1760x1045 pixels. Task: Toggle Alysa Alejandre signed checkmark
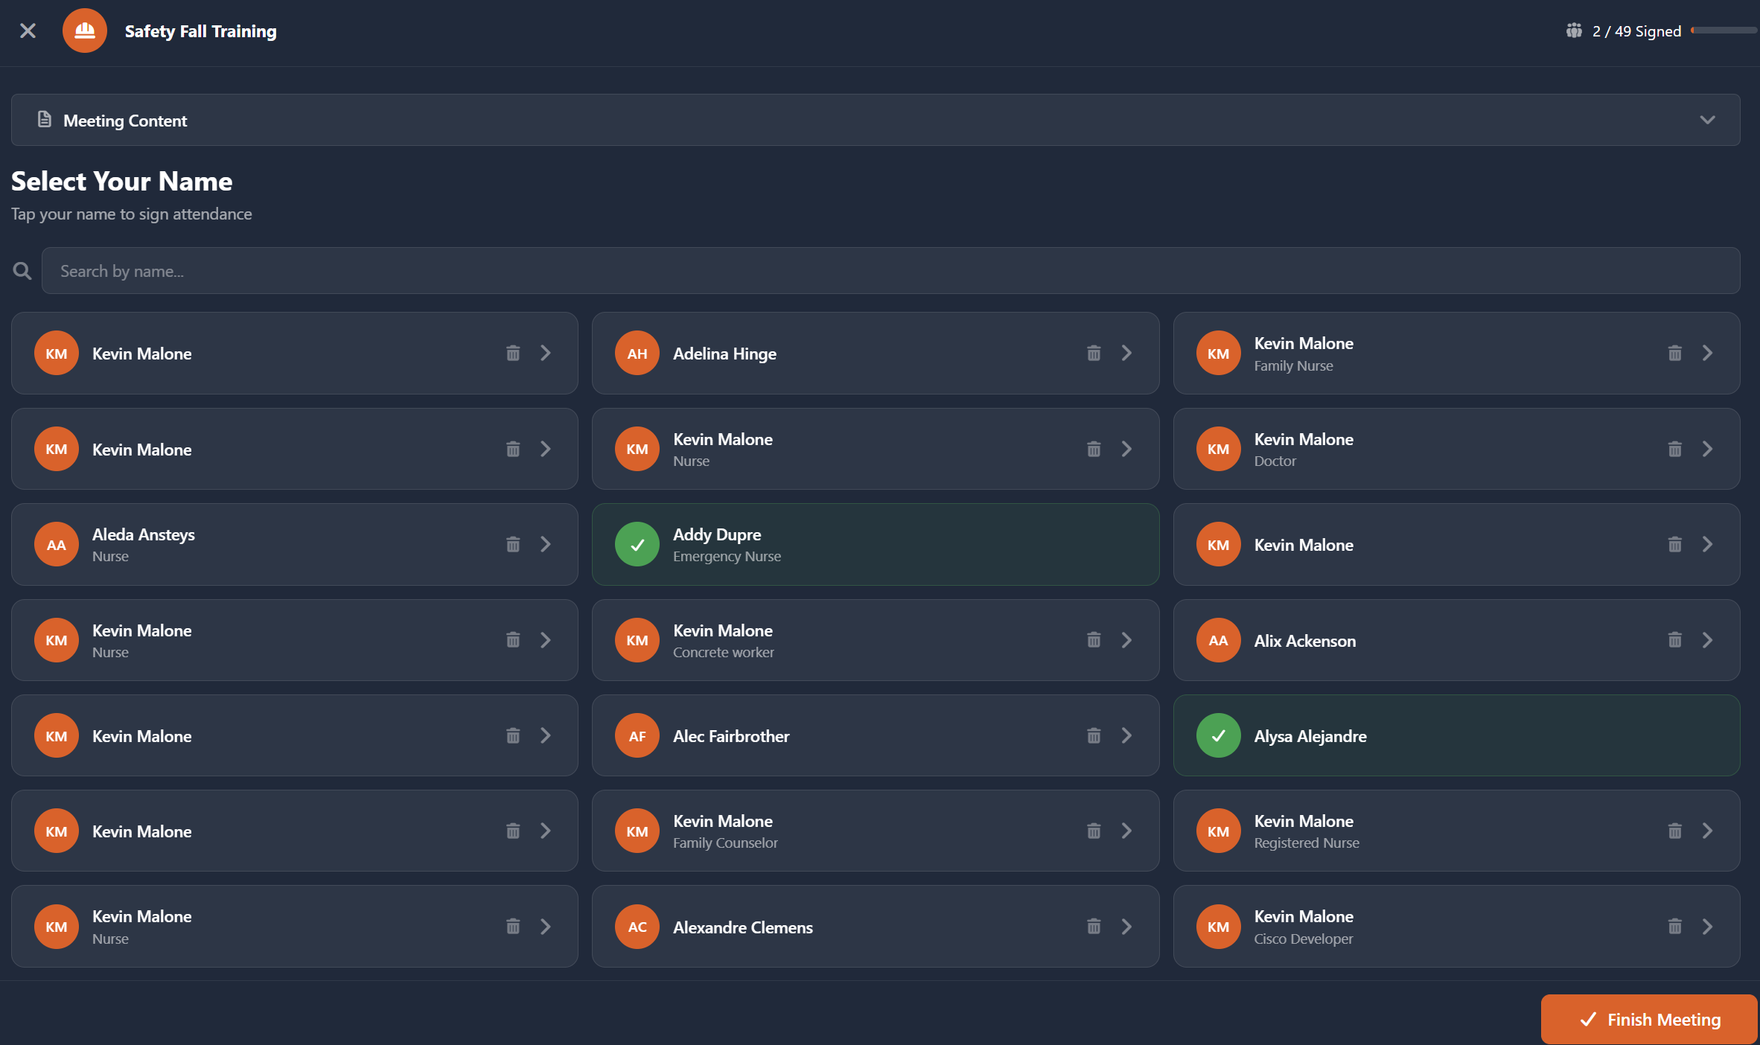coord(1218,735)
